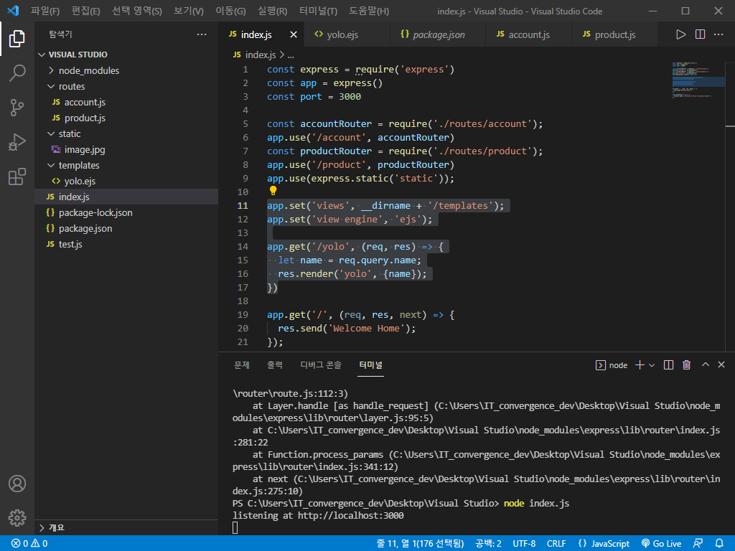This screenshot has height=551, width=735.
Task: Open the Extensions view
Action: [17, 176]
